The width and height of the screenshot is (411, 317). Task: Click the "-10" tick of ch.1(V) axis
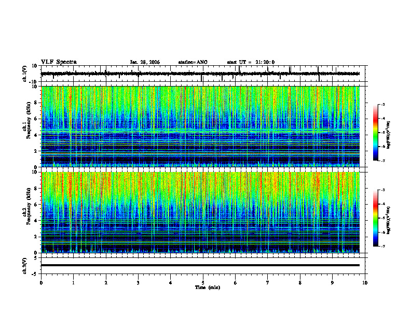tap(34, 82)
